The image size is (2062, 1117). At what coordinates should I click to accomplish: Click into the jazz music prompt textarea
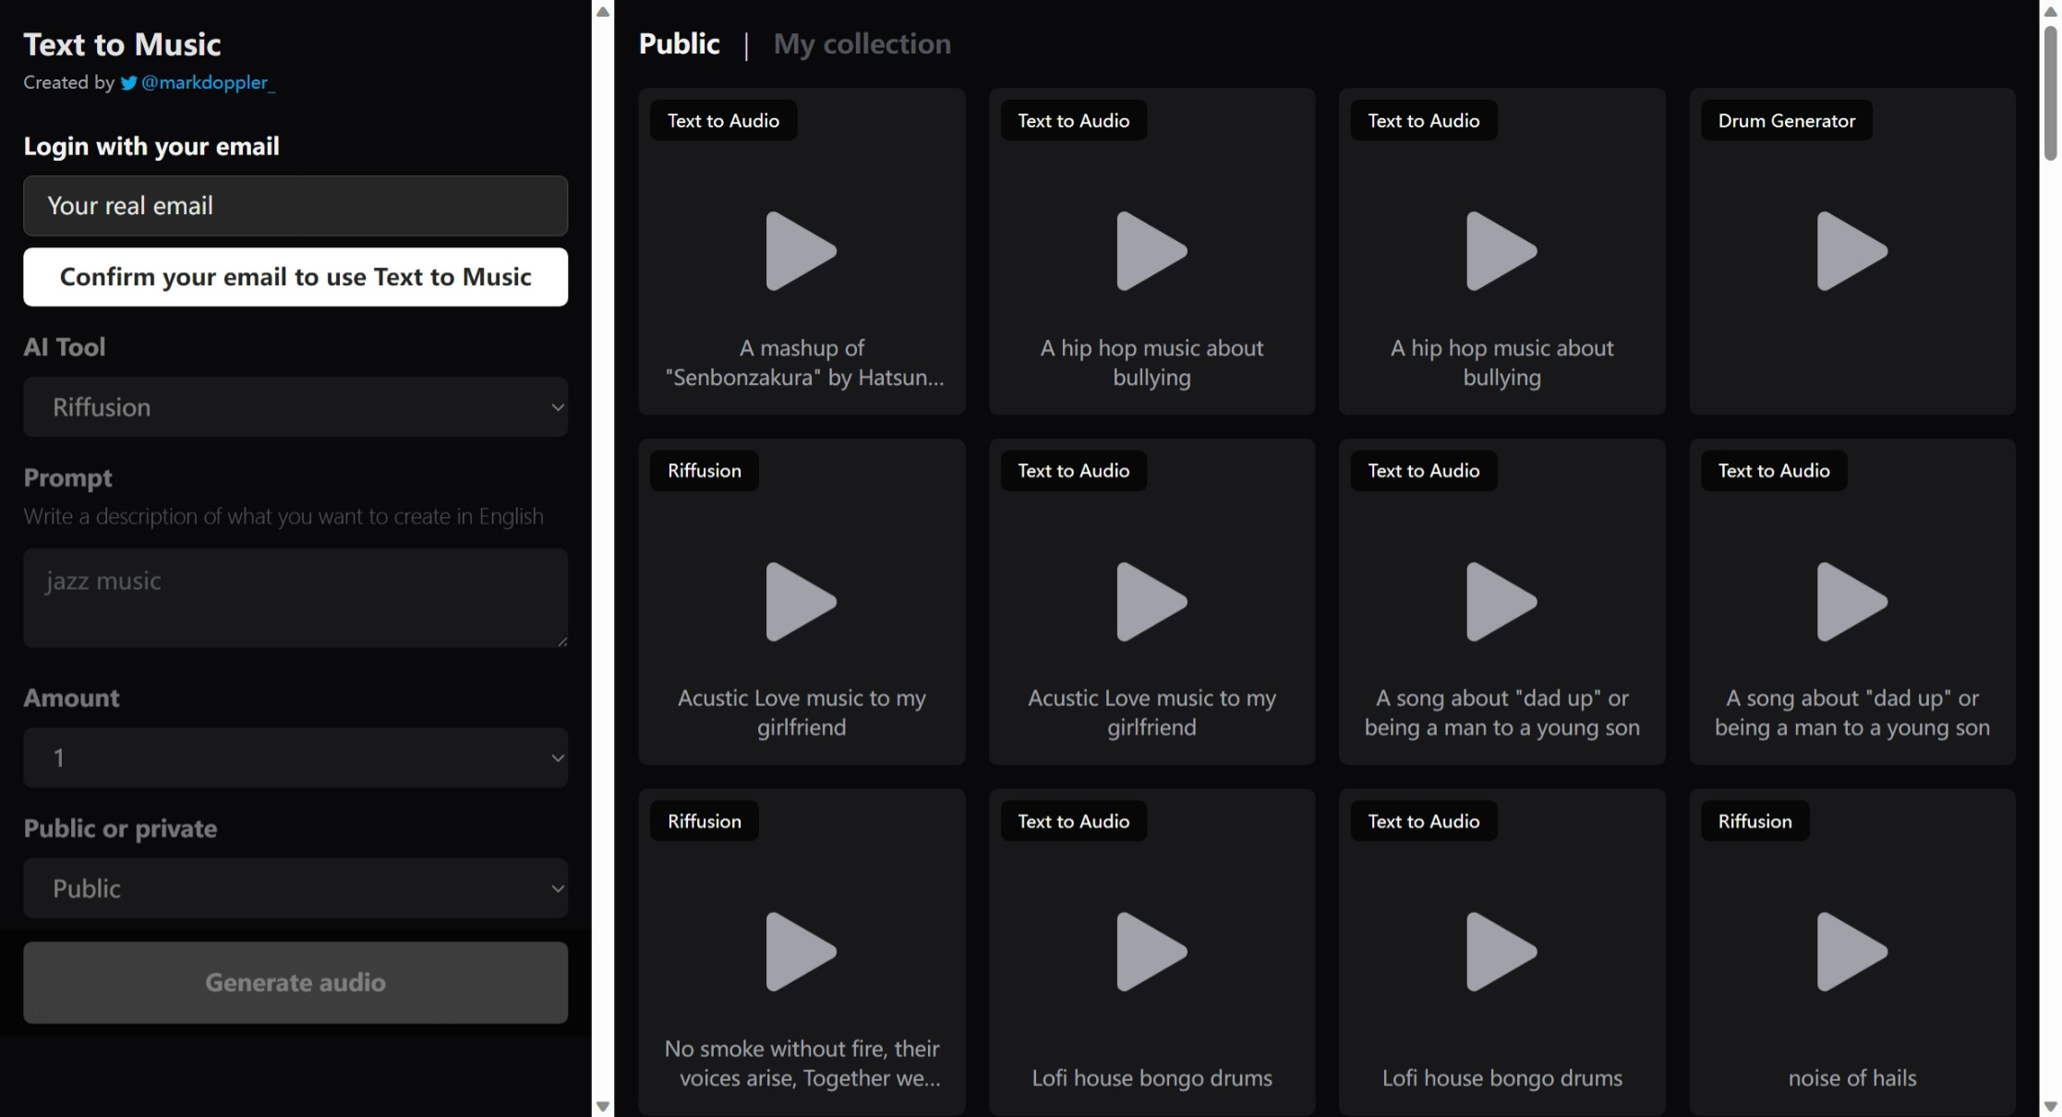point(295,598)
